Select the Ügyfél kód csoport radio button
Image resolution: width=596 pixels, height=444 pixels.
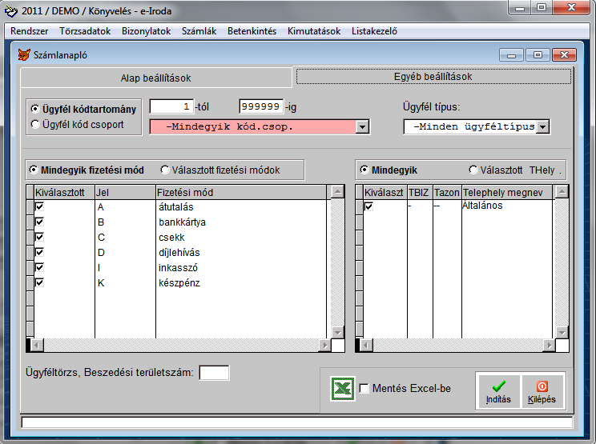(x=35, y=124)
